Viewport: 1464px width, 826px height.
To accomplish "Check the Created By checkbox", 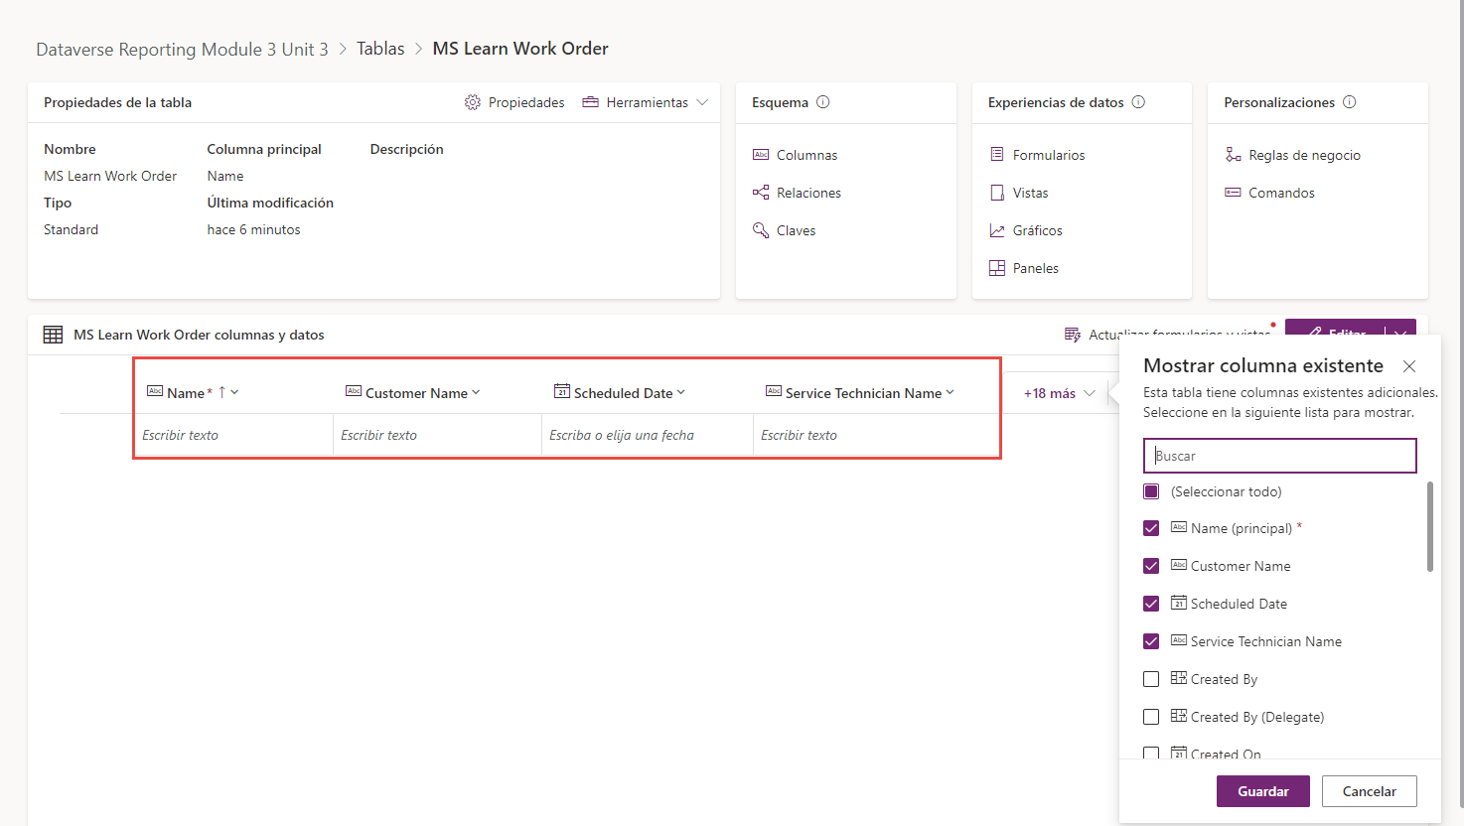I will pos(1151,679).
